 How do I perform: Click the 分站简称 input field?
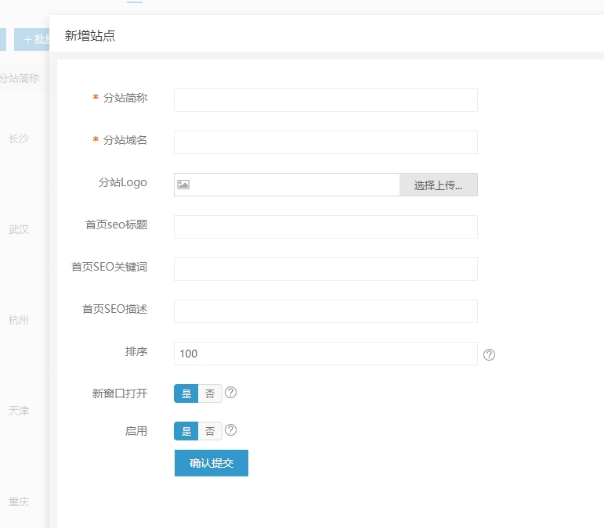click(325, 100)
